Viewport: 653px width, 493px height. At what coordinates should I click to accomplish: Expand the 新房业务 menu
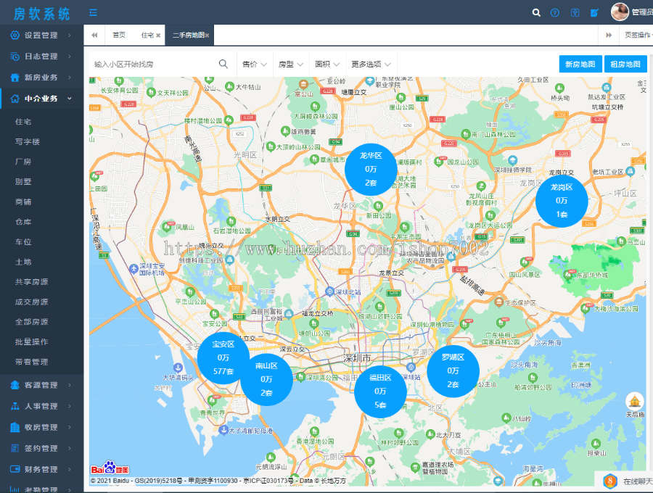[41, 78]
